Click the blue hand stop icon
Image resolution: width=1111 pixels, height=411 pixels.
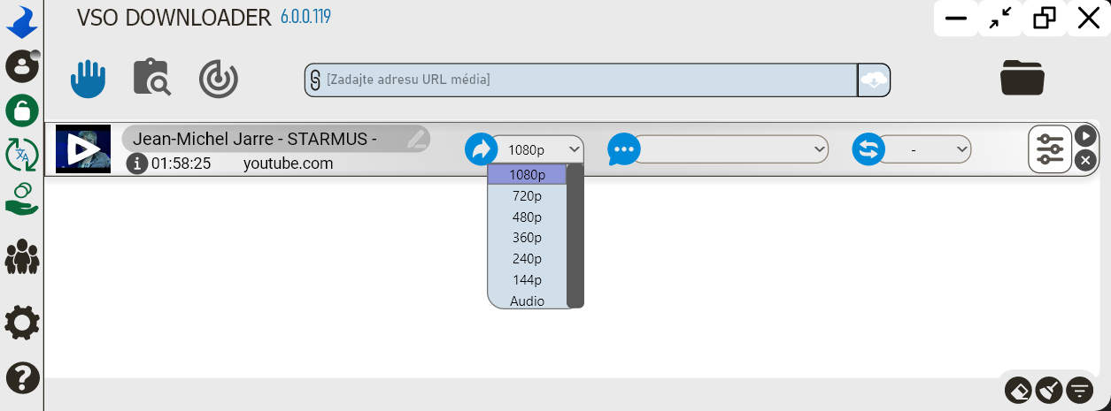click(x=89, y=79)
